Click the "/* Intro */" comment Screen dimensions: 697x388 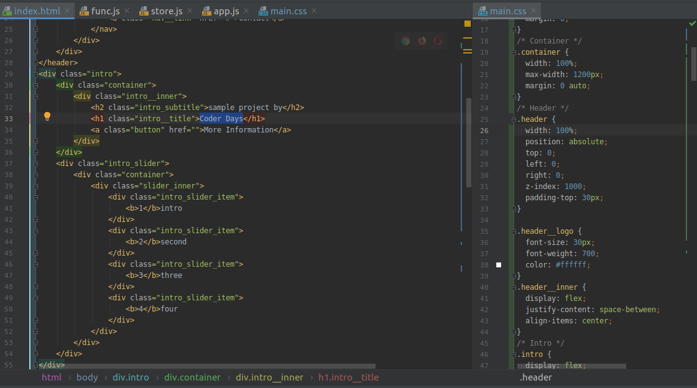[x=540, y=343]
